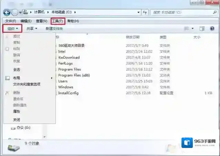Viewport: 220px width, 156px height.
Task: Open the 帮助(H) menu
Action: point(73,21)
